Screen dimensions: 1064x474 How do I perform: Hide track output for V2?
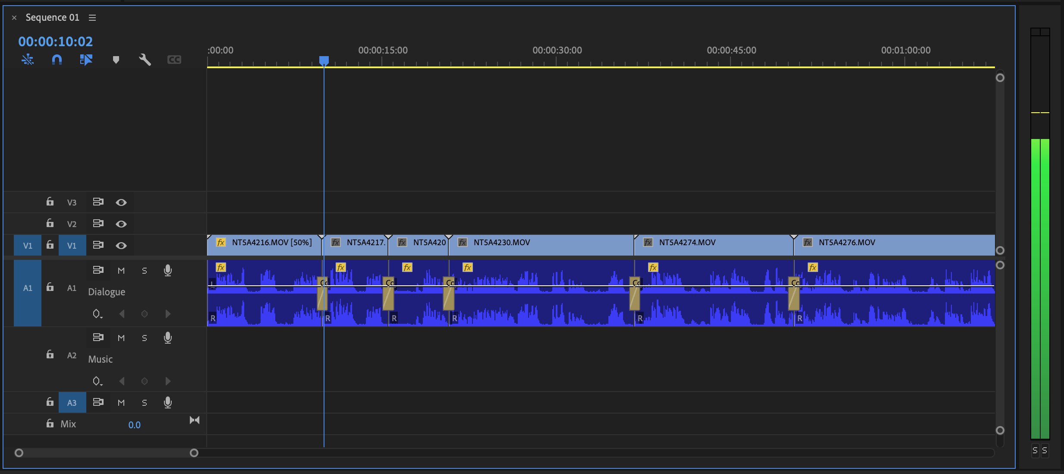coord(121,224)
